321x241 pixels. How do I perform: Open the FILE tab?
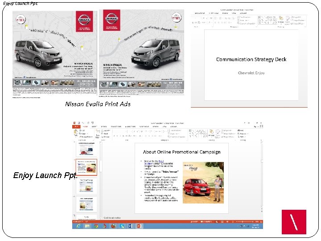click(x=76, y=127)
